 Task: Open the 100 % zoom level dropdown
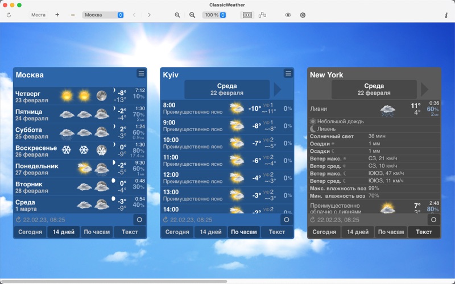[x=214, y=15]
